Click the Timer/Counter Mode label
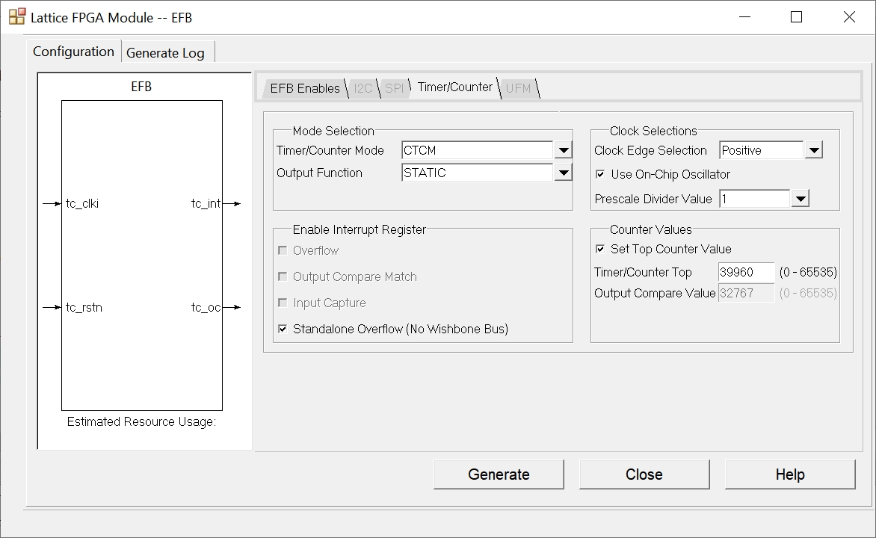The image size is (876, 538). 330,150
